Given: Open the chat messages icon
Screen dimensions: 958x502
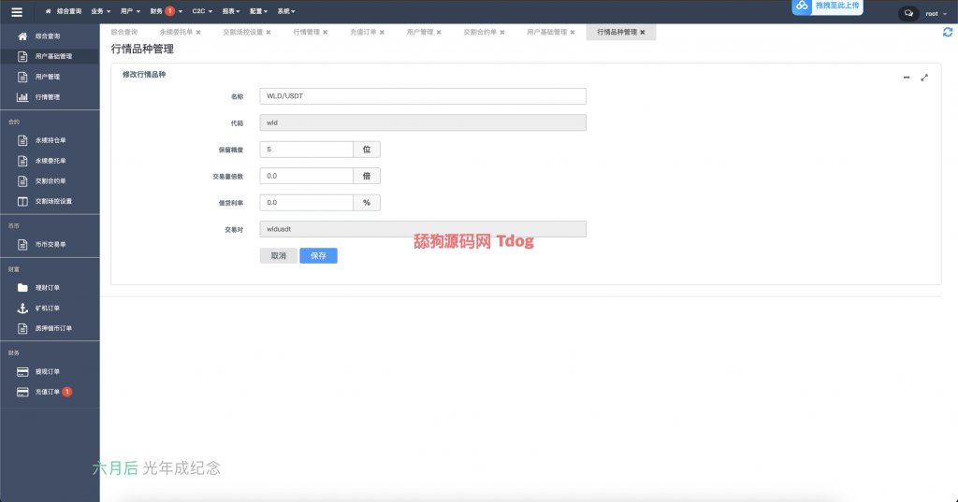Looking at the screenshot, I should point(907,13).
